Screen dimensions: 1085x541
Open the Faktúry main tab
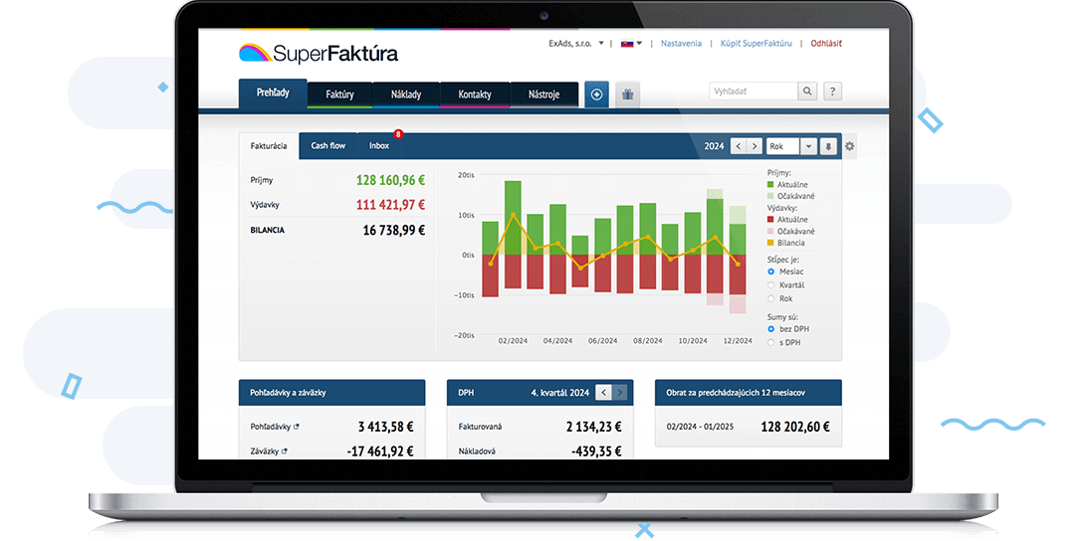pyautogui.click(x=339, y=94)
